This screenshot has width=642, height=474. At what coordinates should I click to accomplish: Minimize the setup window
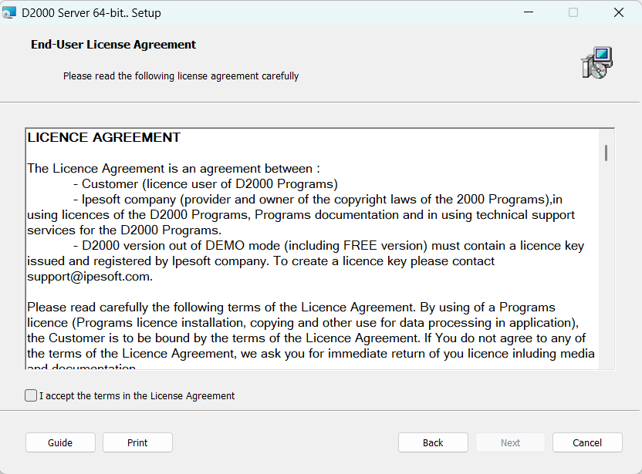[529, 13]
